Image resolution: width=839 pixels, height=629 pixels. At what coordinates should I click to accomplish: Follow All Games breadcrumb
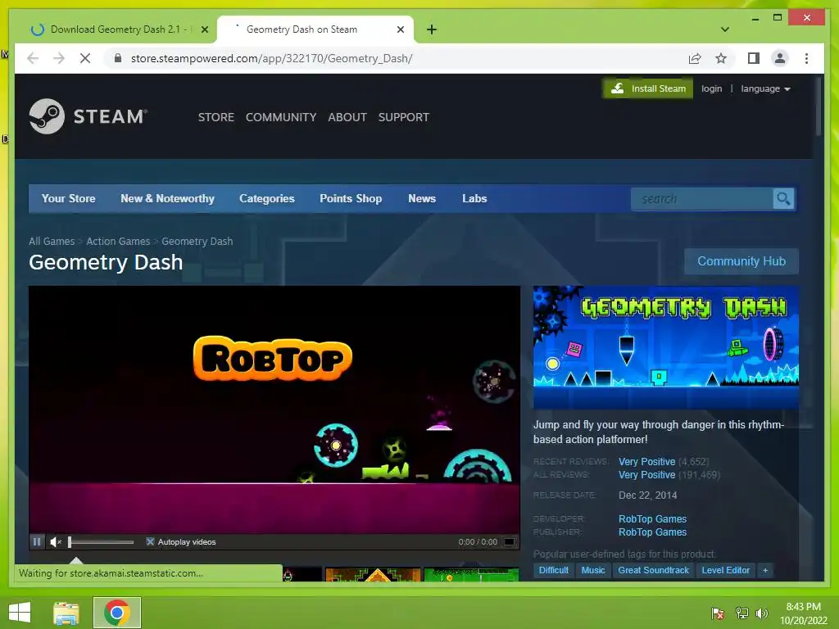pos(52,242)
